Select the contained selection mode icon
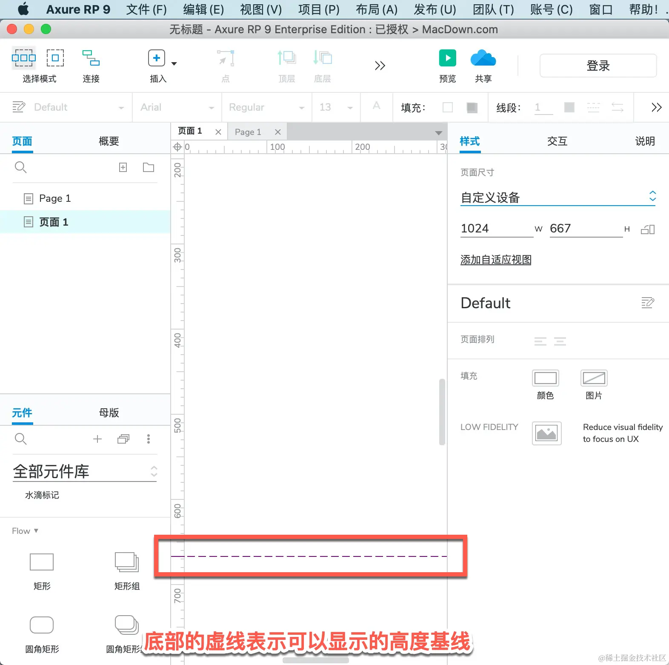 pyautogui.click(x=55, y=58)
